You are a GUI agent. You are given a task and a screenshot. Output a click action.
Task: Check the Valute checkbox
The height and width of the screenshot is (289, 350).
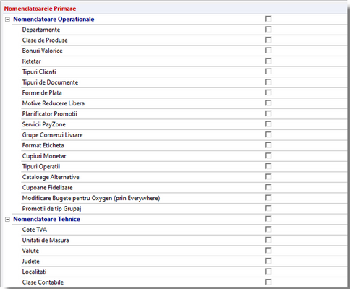click(x=268, y=250)
